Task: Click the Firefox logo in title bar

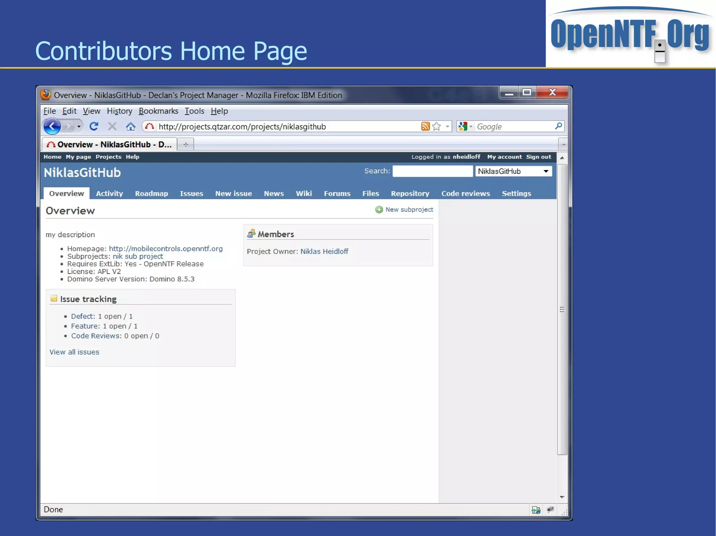Action: 45,95
